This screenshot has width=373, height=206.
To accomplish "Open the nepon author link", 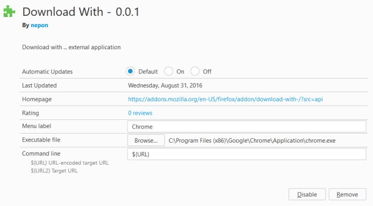I will coord(40,25).
